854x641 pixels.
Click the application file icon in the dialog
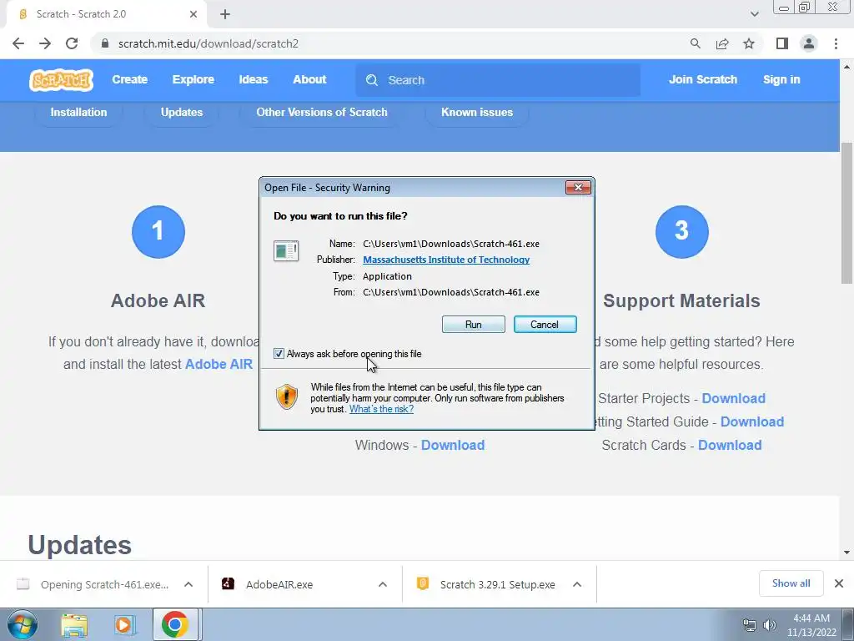click(286, 251)
